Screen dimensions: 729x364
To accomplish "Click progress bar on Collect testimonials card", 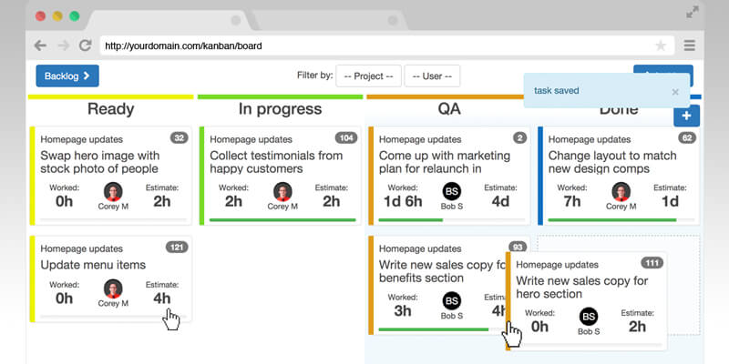I will pyautogui.click(x=282, y=220).
